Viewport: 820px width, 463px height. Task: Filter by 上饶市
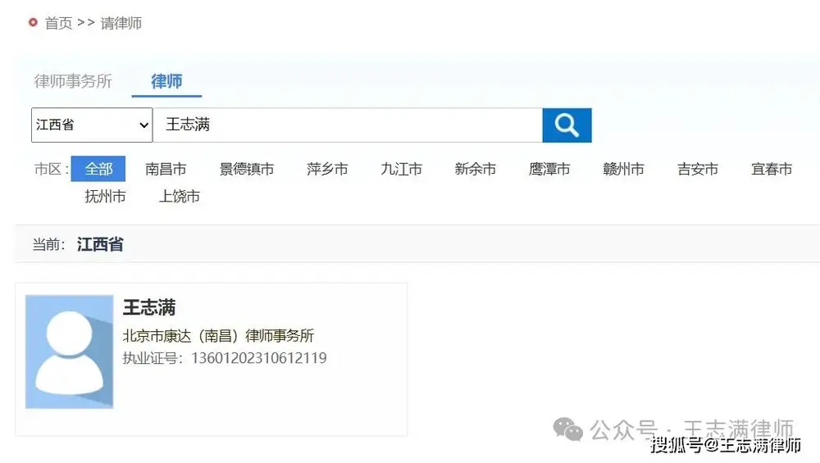pyautogui.click(x=180, y=196)
